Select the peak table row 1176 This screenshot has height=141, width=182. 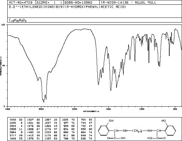(51, 135)
